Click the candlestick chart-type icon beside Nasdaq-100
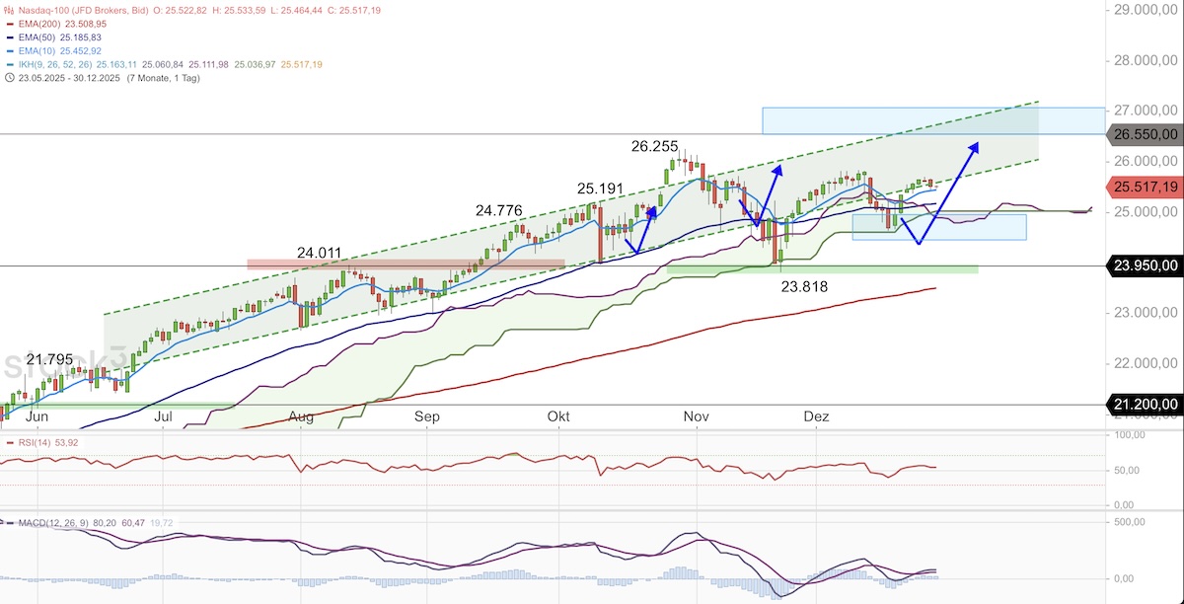This screenshot has width=1184, height=604. (9, 10)
